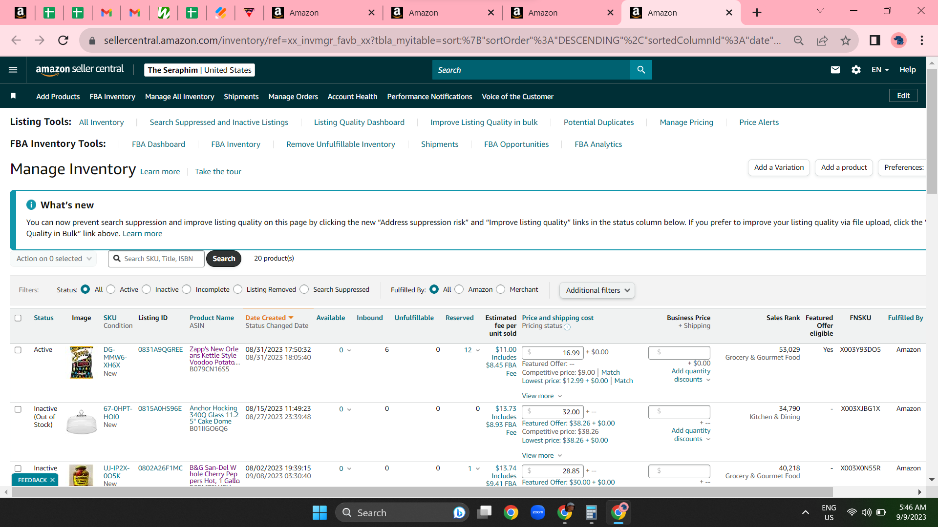This screenshot has width=938, height=527.
Task: Click the volume icon in system tray
Action: click(x=866, y=512)
